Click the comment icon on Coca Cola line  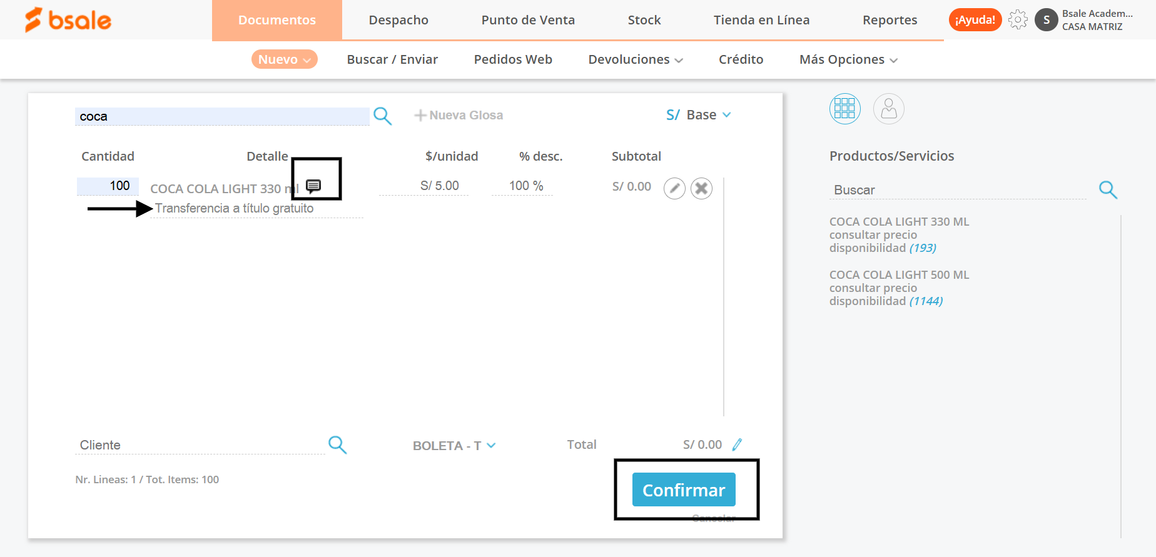[313, 186]
